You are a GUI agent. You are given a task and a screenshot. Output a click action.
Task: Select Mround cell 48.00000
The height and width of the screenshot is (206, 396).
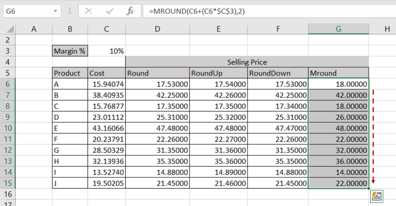pos(338,128)
